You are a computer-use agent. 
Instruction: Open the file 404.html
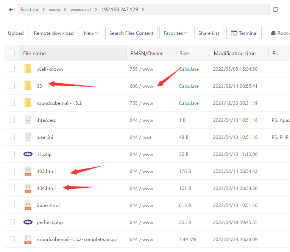(46, 188)
